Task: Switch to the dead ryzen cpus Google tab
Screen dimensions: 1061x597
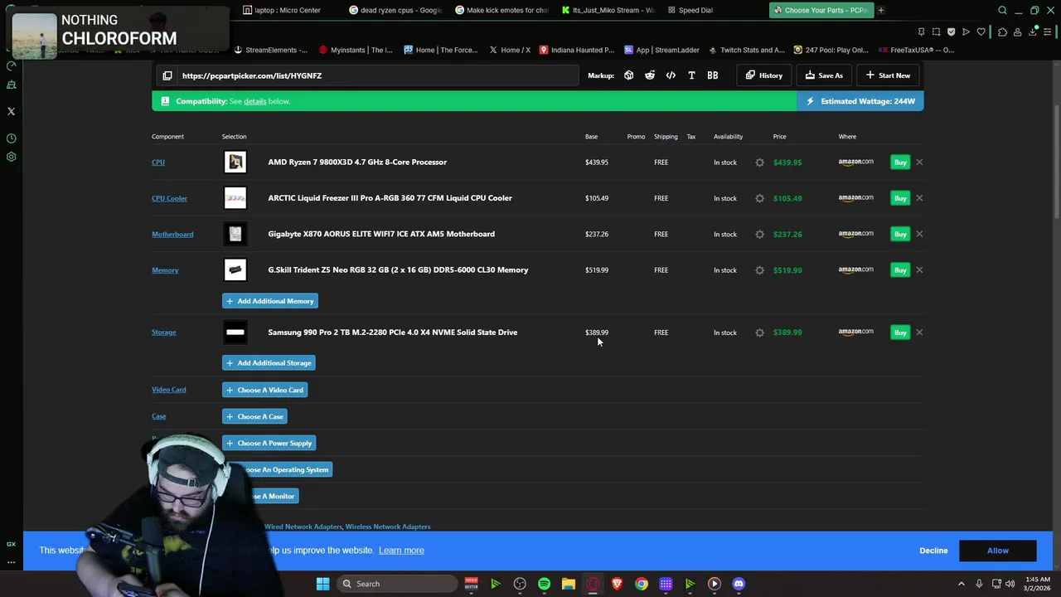Action: (x=395, y=10)
